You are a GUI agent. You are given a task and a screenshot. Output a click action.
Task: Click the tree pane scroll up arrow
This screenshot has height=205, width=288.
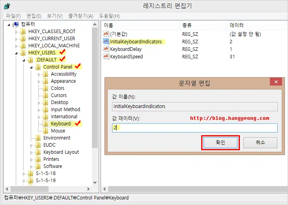[95, 24]
